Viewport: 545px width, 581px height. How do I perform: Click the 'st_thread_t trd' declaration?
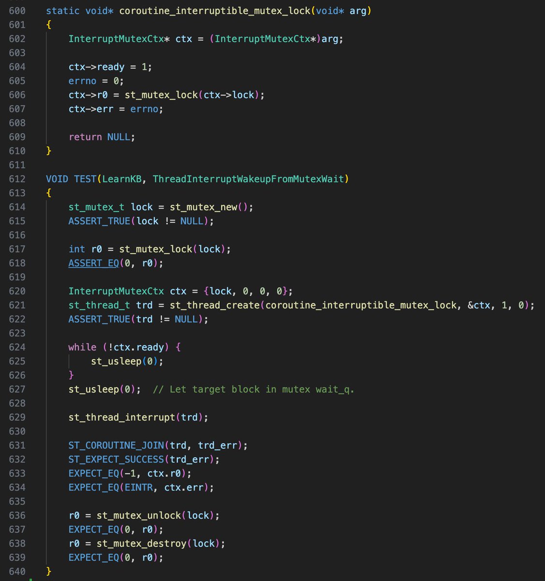point(110,305)
